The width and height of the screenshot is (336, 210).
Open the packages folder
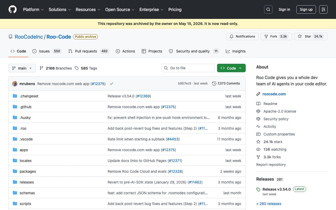28,171
